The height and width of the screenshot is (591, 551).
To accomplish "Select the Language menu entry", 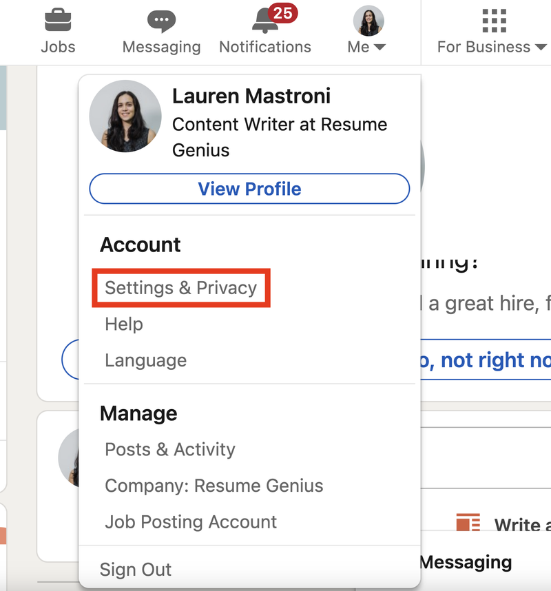I will (146, 360).
